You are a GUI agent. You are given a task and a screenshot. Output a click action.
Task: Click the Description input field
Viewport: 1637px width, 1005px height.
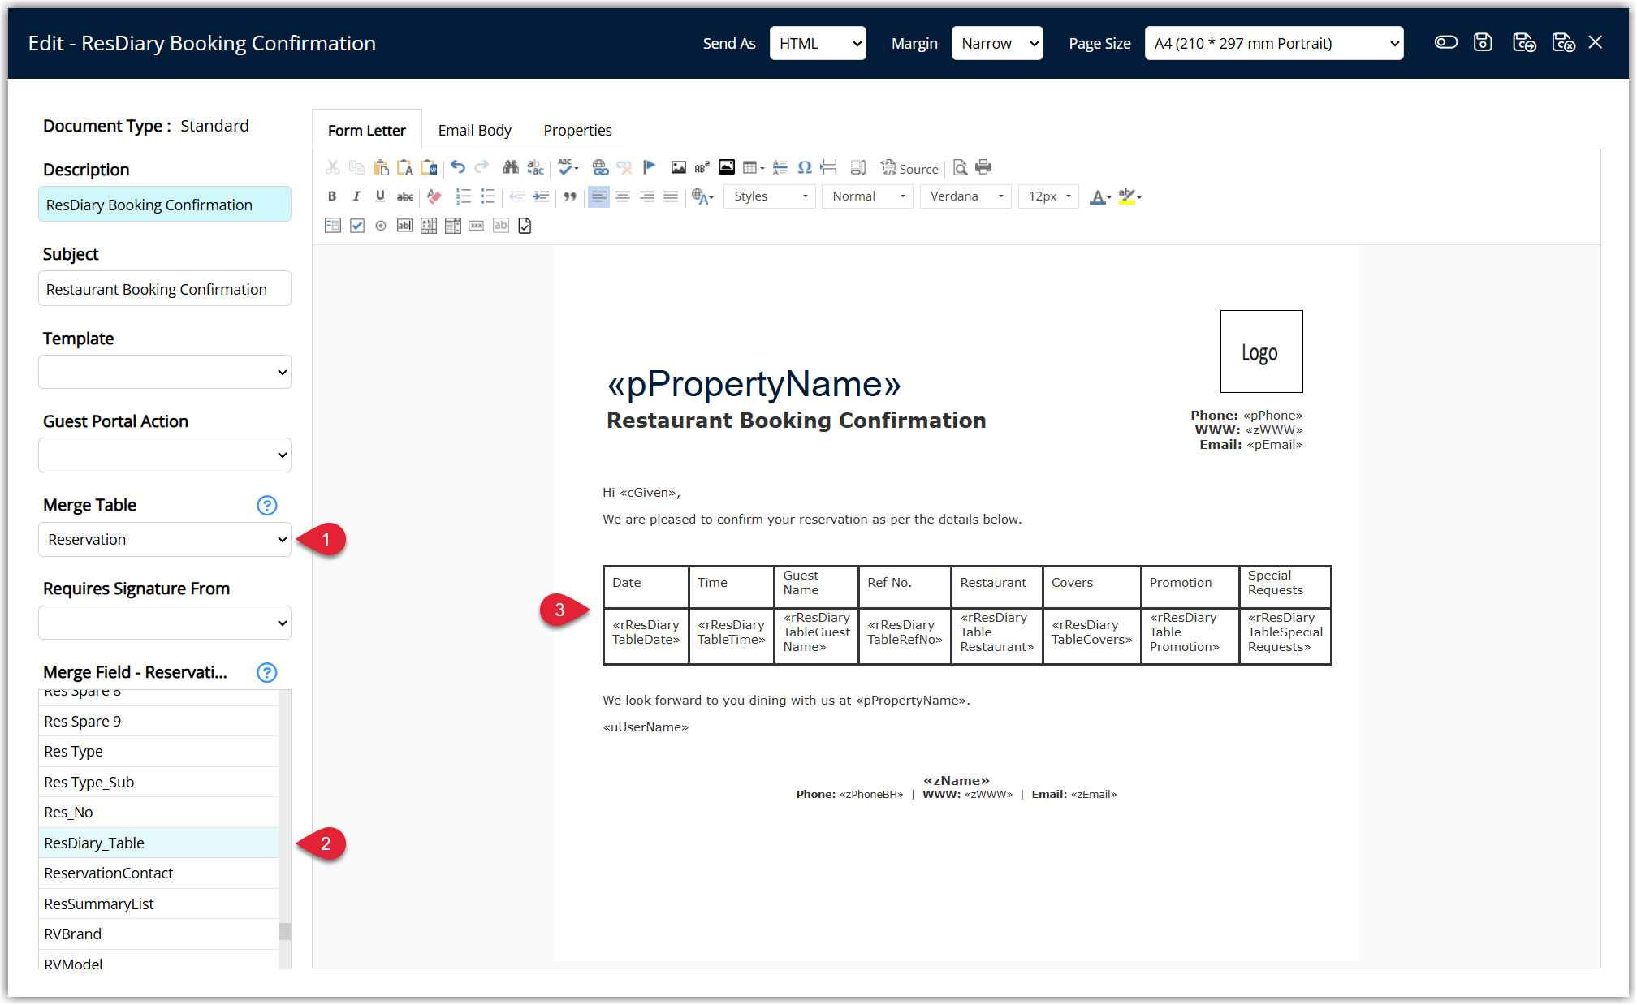point(165,205)
